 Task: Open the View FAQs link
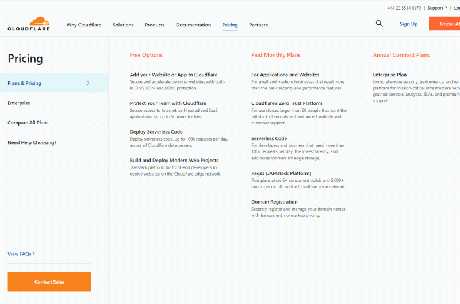[21, 254]
